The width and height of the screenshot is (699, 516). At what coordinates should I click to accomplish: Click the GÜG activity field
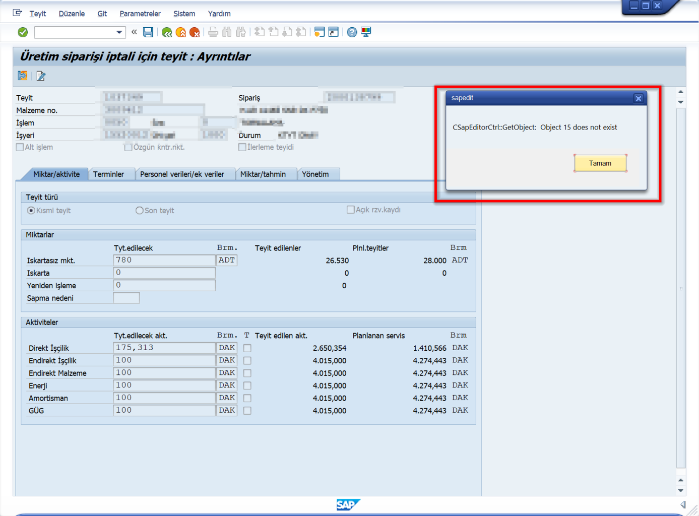coord(164,410)
